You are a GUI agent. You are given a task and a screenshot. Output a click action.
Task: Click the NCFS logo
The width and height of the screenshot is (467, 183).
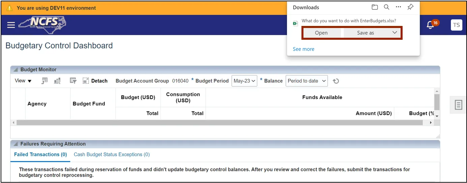coord(42,25)
